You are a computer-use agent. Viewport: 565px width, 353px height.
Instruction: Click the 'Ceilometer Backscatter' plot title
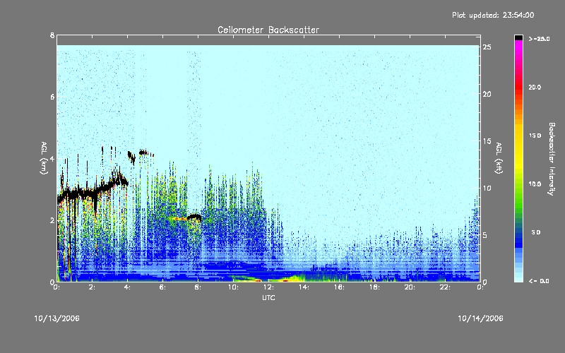(268, 30)
